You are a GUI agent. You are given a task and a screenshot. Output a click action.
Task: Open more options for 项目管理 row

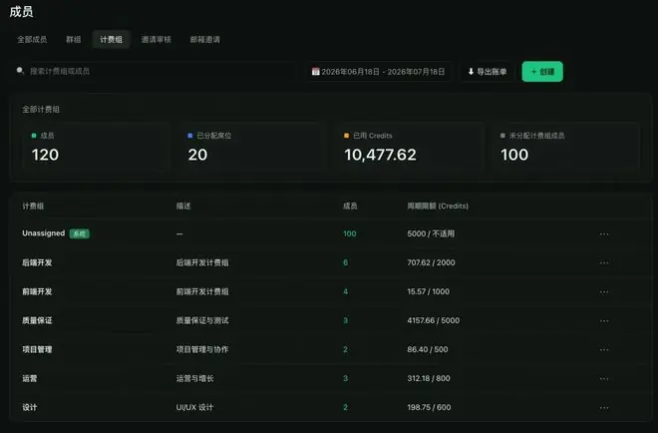(x=604, y=349)
